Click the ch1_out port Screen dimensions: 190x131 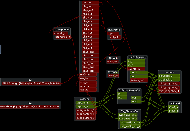[x=91, y=18]
